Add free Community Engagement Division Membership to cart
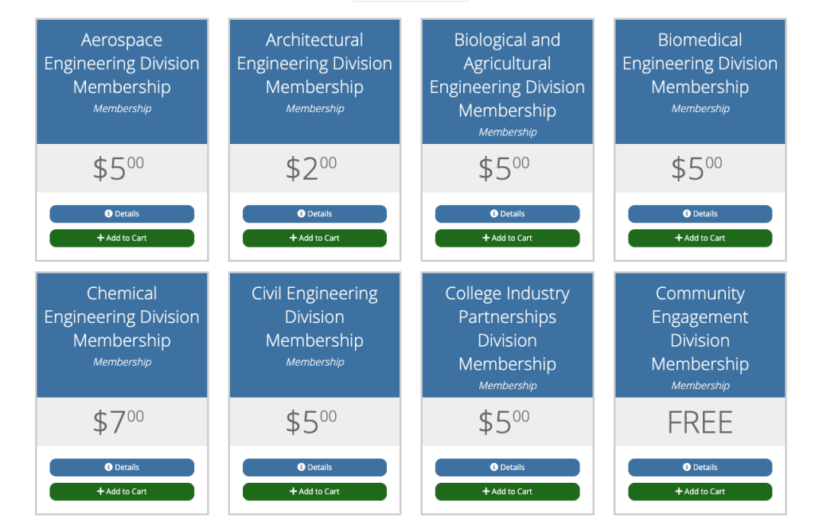 (700, 492)
